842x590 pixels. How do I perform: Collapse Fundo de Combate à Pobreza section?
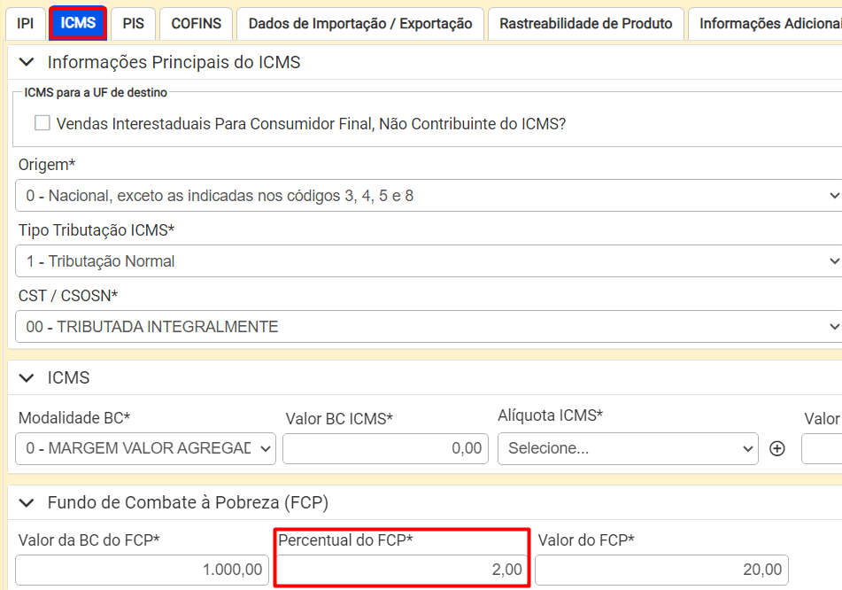click(x=27, y=502)
